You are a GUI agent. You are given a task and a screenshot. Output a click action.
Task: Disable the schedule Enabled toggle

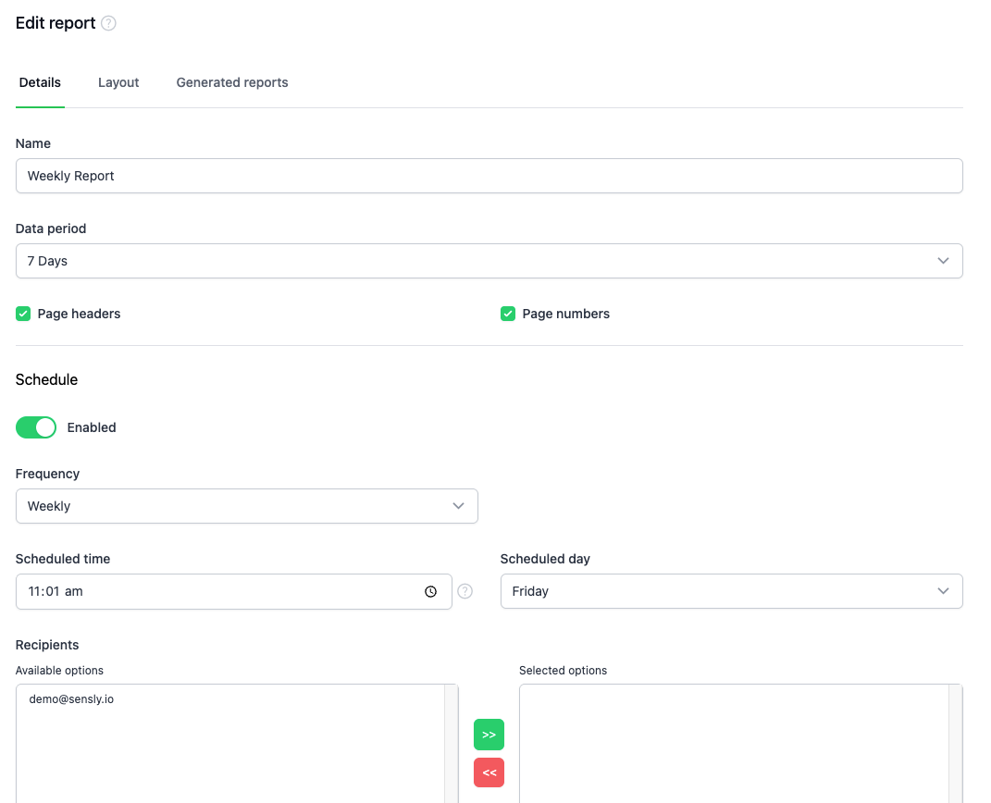(35, 426)
